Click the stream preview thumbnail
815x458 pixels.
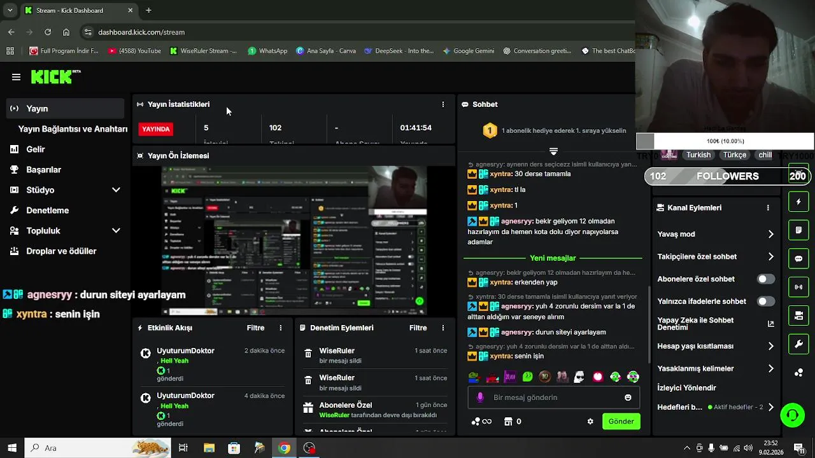click(x=294, y=240)
